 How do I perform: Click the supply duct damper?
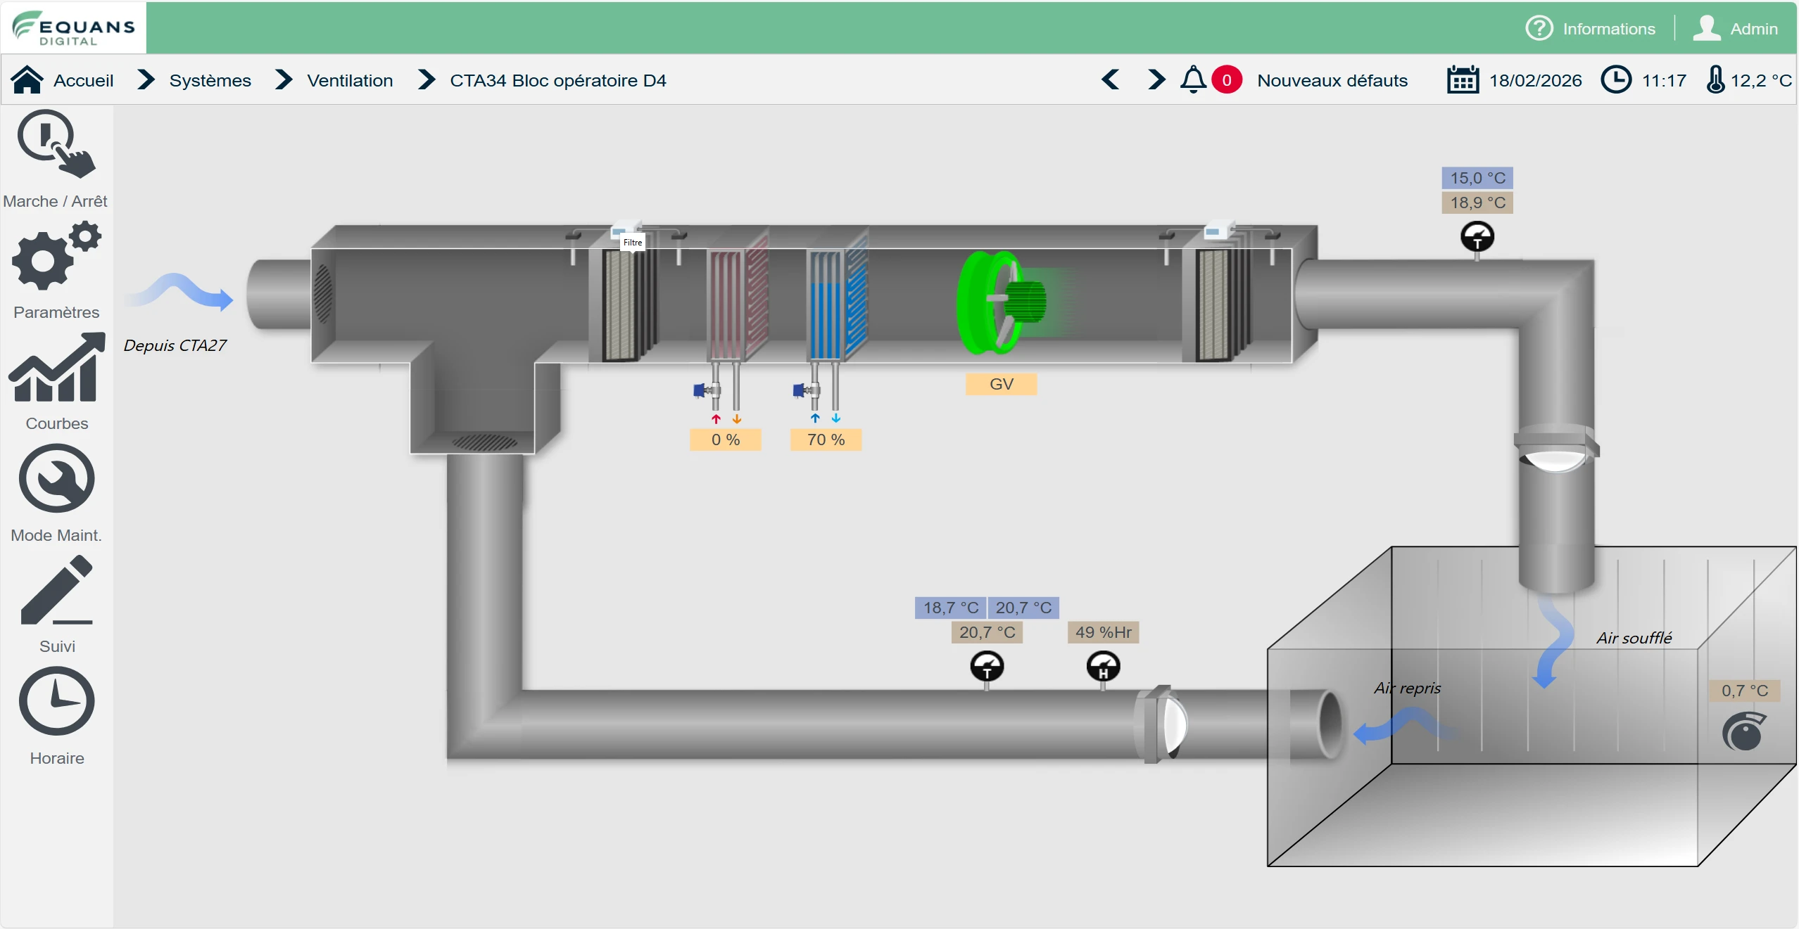click(1556, 449)
